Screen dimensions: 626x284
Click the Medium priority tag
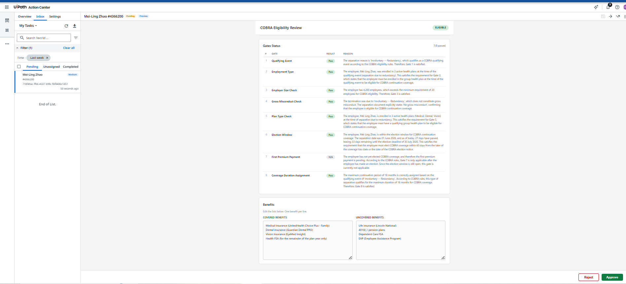pos(73,75)
